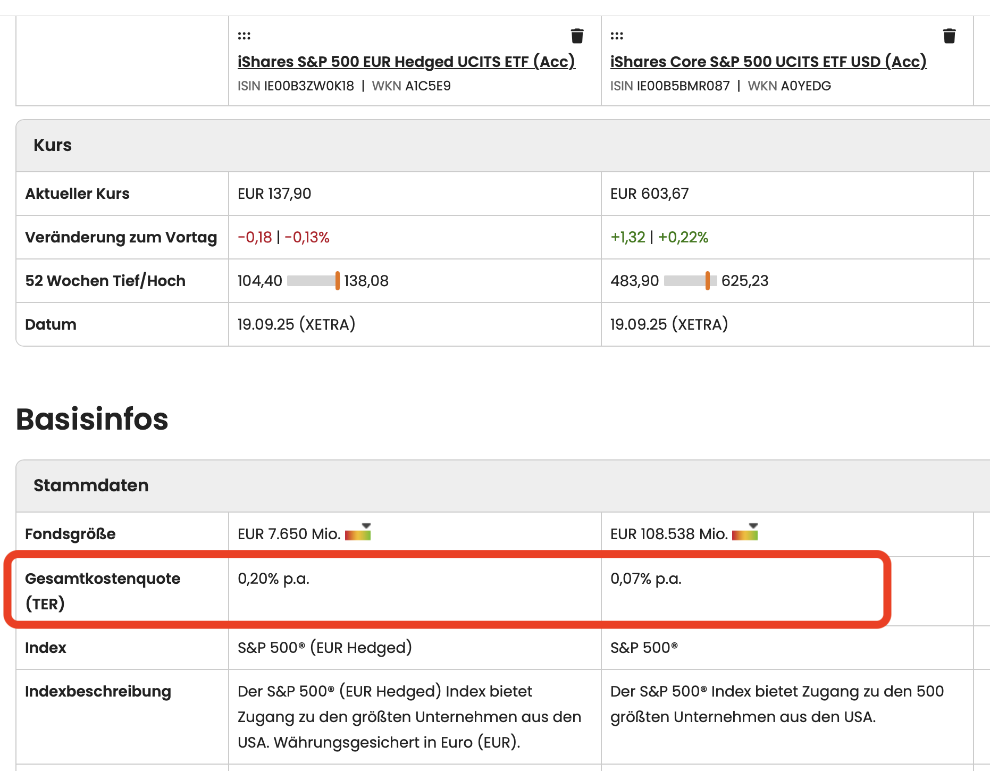990x771 pixels.
Task: Click fund size rating icon beside EUR 7.650 Mio.
Action: pyautogui.click(x=358, y=533)
